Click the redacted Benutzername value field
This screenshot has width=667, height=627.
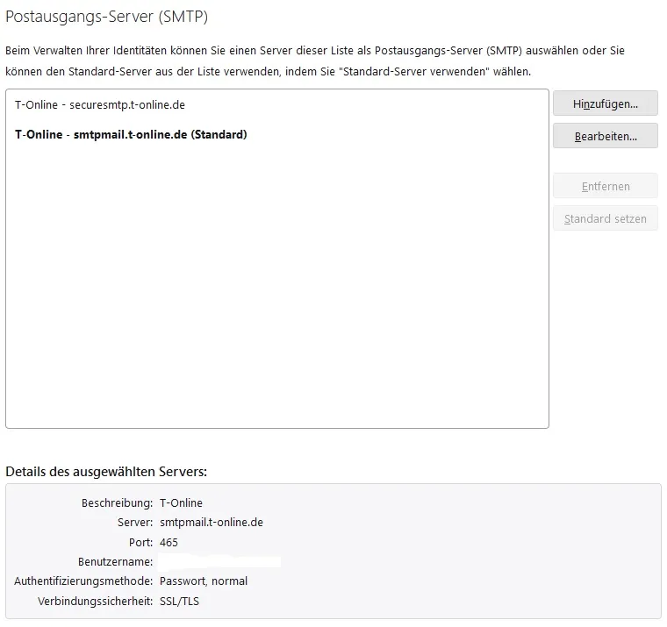click(x=219, y=561)
